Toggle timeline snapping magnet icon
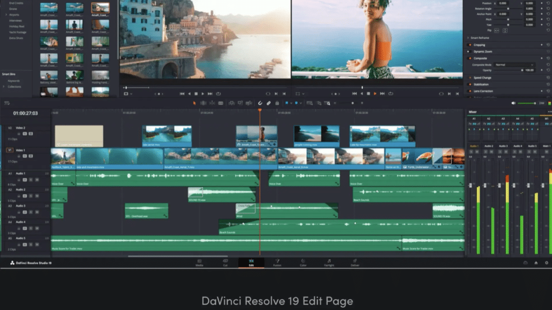Viewport: 552px width, 310px height. pos(260,103)
